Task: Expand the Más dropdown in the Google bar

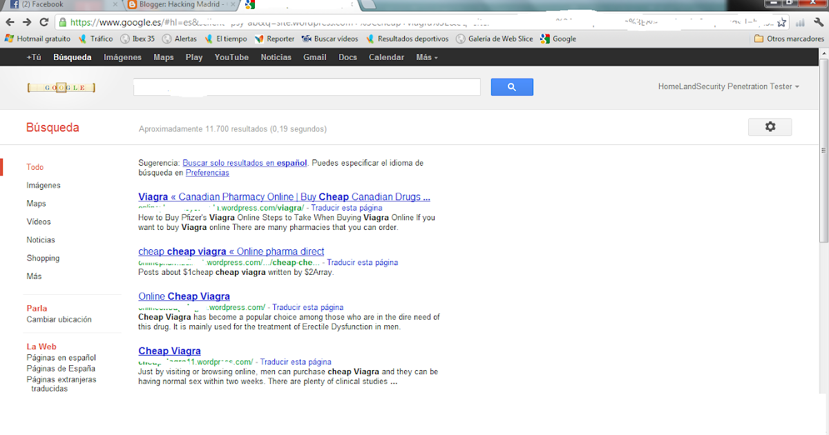Action: (x=427, y=57)
